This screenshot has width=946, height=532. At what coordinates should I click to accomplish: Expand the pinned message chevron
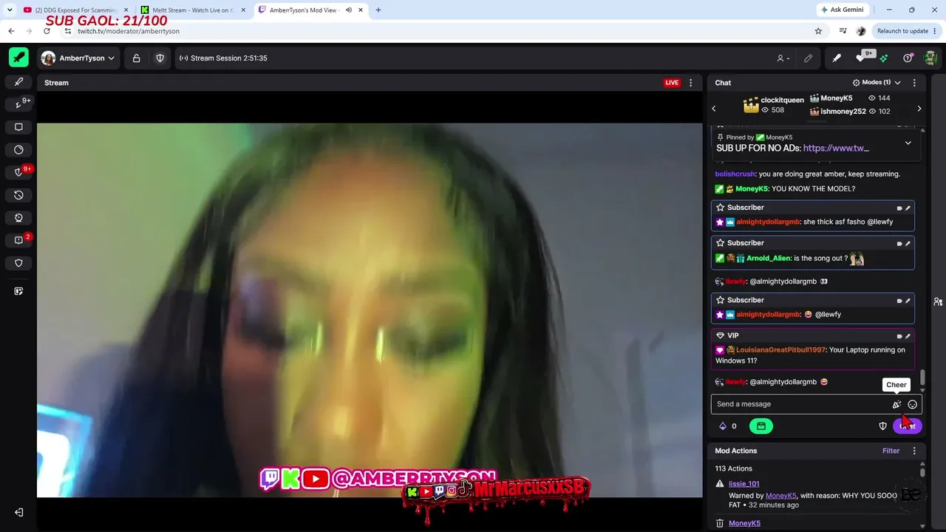click(908, 143)
